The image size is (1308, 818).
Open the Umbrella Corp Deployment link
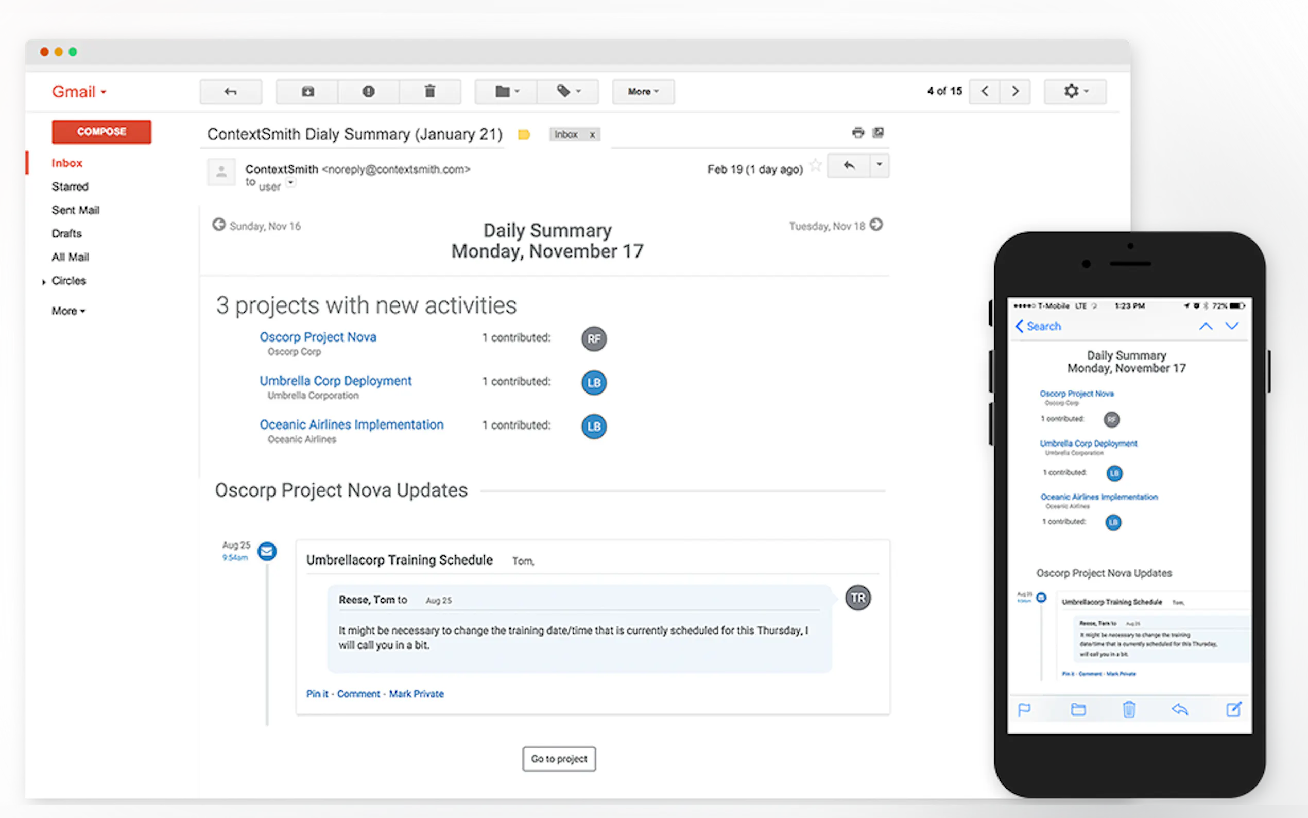(x=335, y=381)
